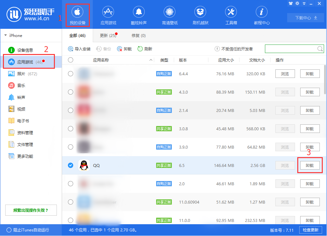The image size is (327, 236).
Task: Go to the 刷机越狱 tool
Action: click(200, 15)
